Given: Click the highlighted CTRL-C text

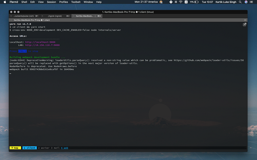Looking at the screenshot, I should tap(22, 51).
